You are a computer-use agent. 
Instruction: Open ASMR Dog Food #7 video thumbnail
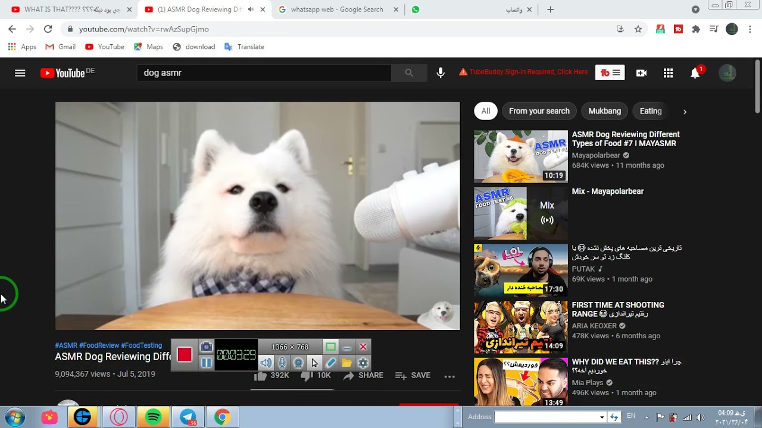521,156
